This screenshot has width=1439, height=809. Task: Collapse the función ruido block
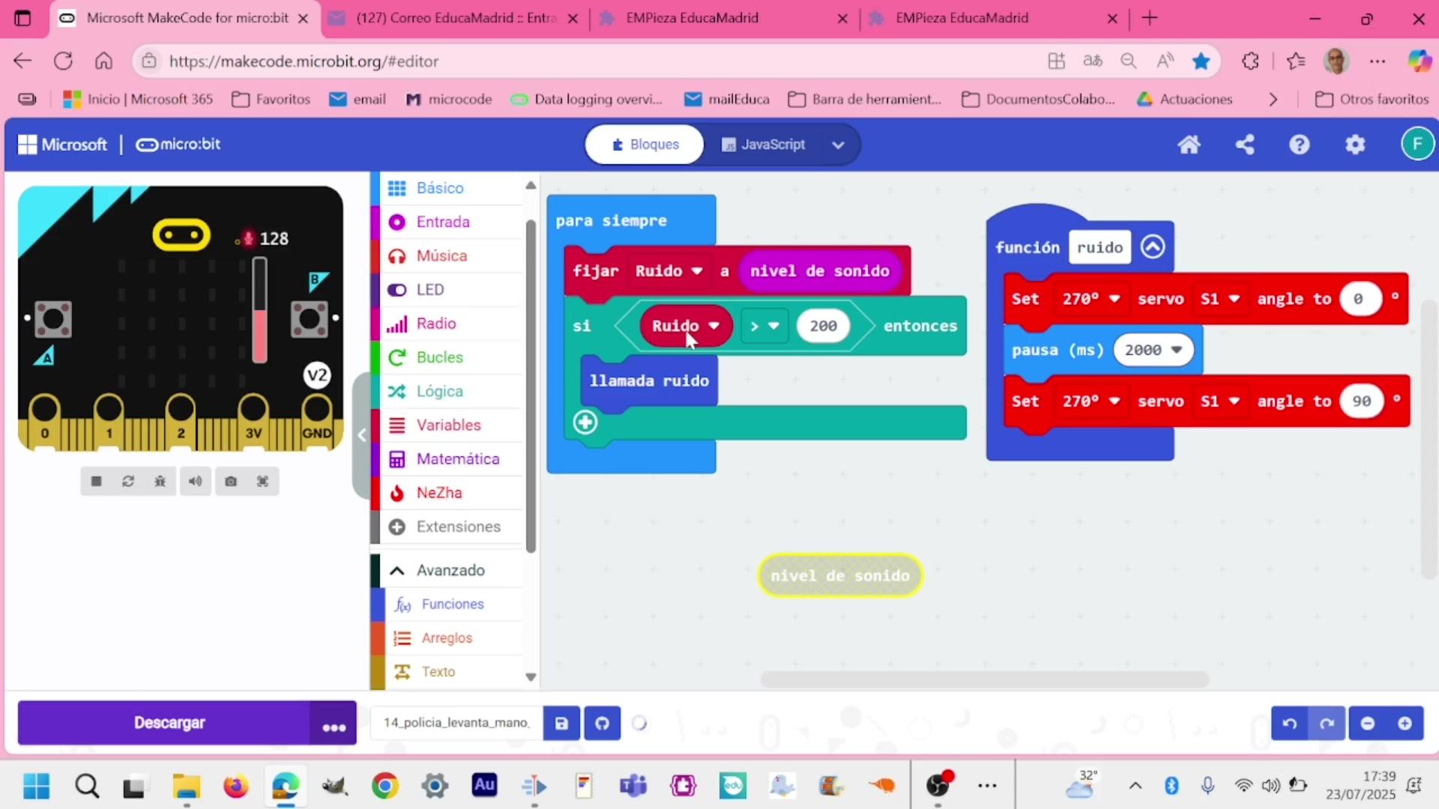(x=1153, y=246)
